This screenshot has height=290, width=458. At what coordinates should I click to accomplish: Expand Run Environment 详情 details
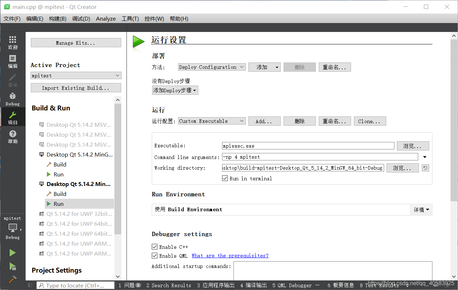click(x=421, y=210)
